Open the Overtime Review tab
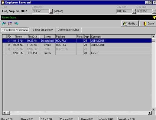156x120 pixels. tap(68, 30)
